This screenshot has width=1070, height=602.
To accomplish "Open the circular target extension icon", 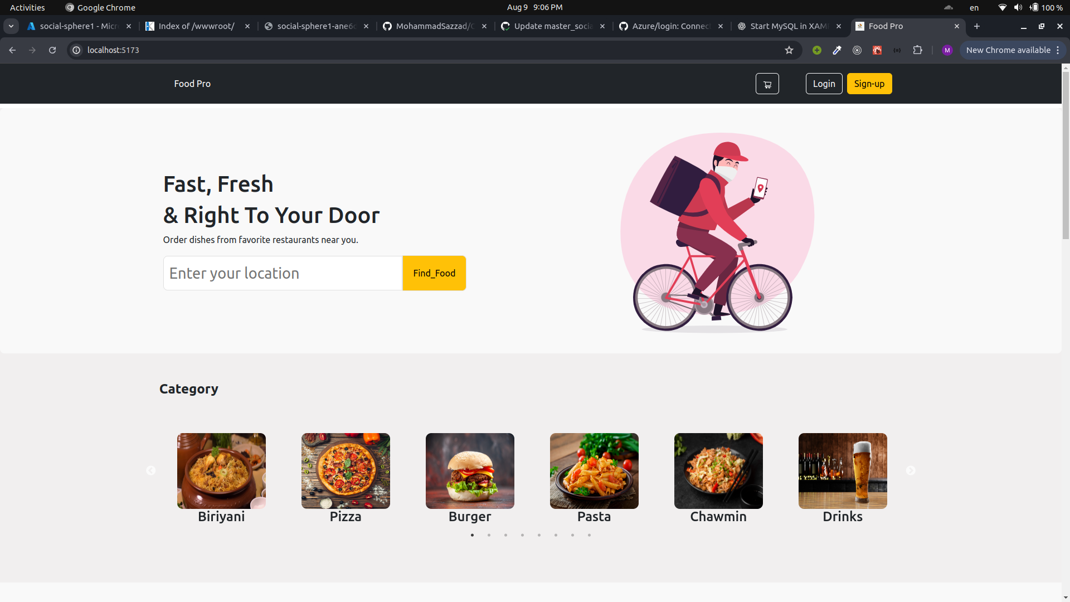I will pyautogui.click(x=857, y=50).
